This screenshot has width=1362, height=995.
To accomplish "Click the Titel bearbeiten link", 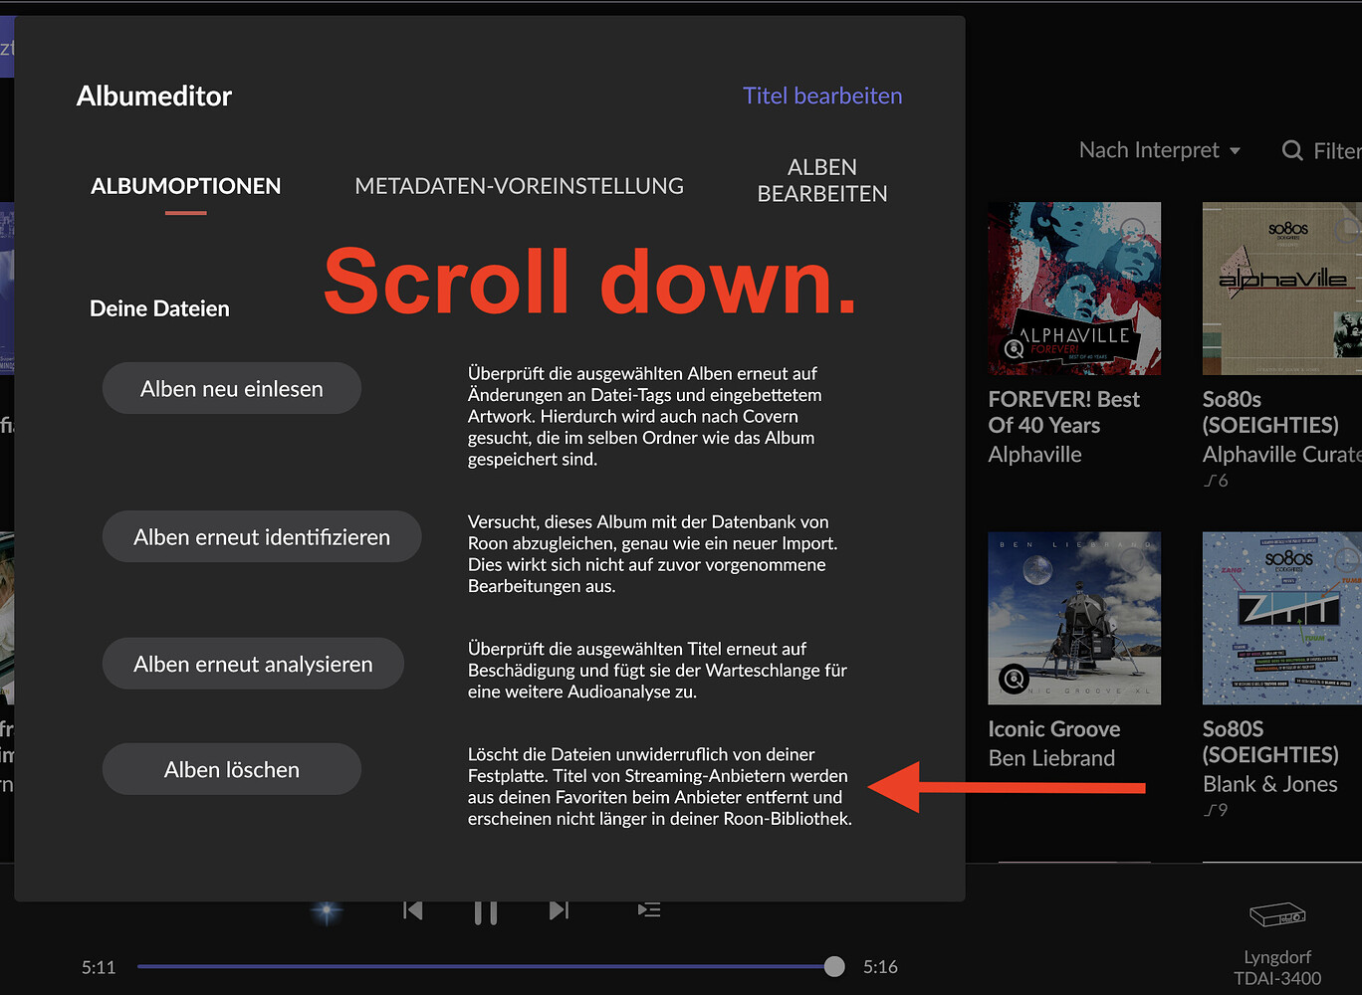I will point(822,96).
